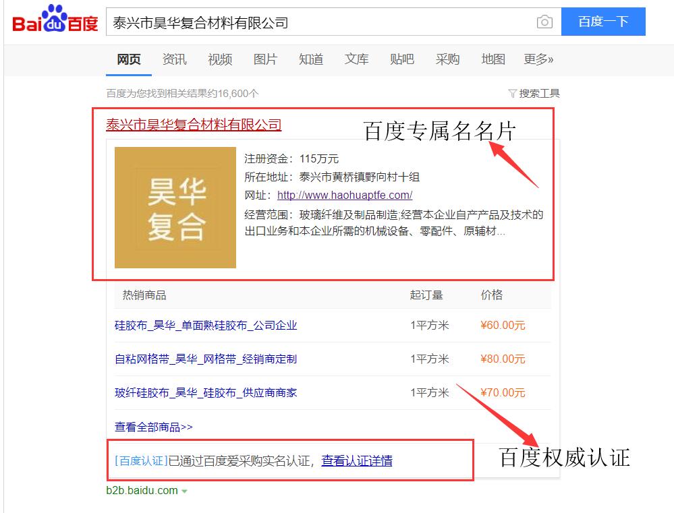Click the 昊华复合 company logo thumbnail
The width and height of the screenshot is (674, 513).
[175, 208]
